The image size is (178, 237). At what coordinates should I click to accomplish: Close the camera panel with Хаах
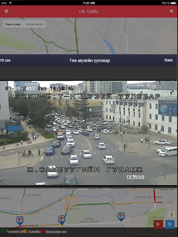tap(168, 60)
